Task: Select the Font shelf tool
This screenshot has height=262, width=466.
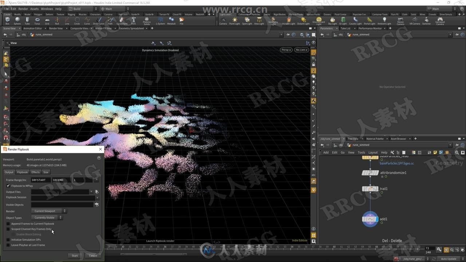Action: (134, 21)
